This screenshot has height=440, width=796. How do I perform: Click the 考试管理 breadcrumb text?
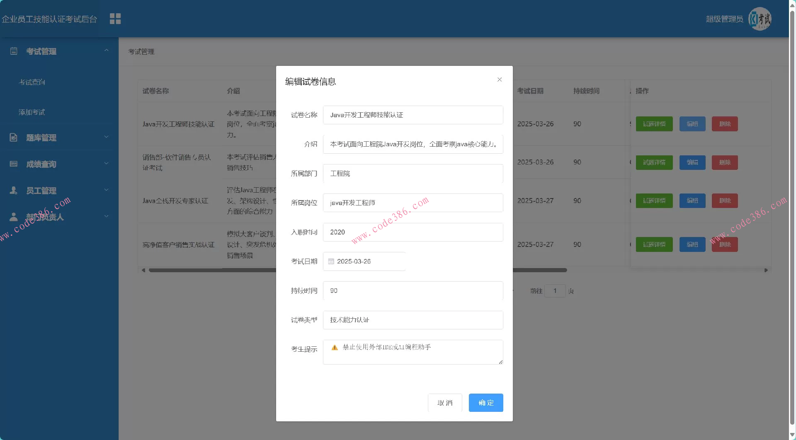click(141, 51)
